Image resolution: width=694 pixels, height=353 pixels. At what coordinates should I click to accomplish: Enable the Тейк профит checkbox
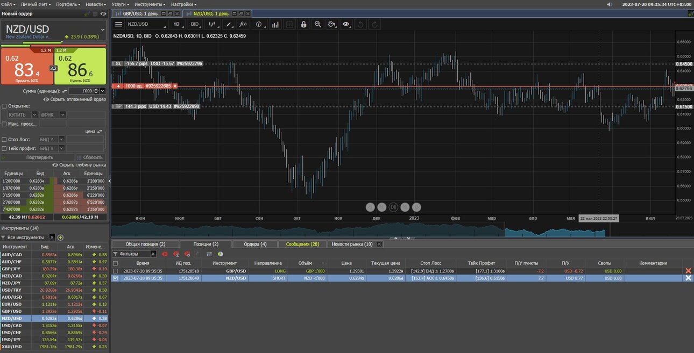(4, 148)
